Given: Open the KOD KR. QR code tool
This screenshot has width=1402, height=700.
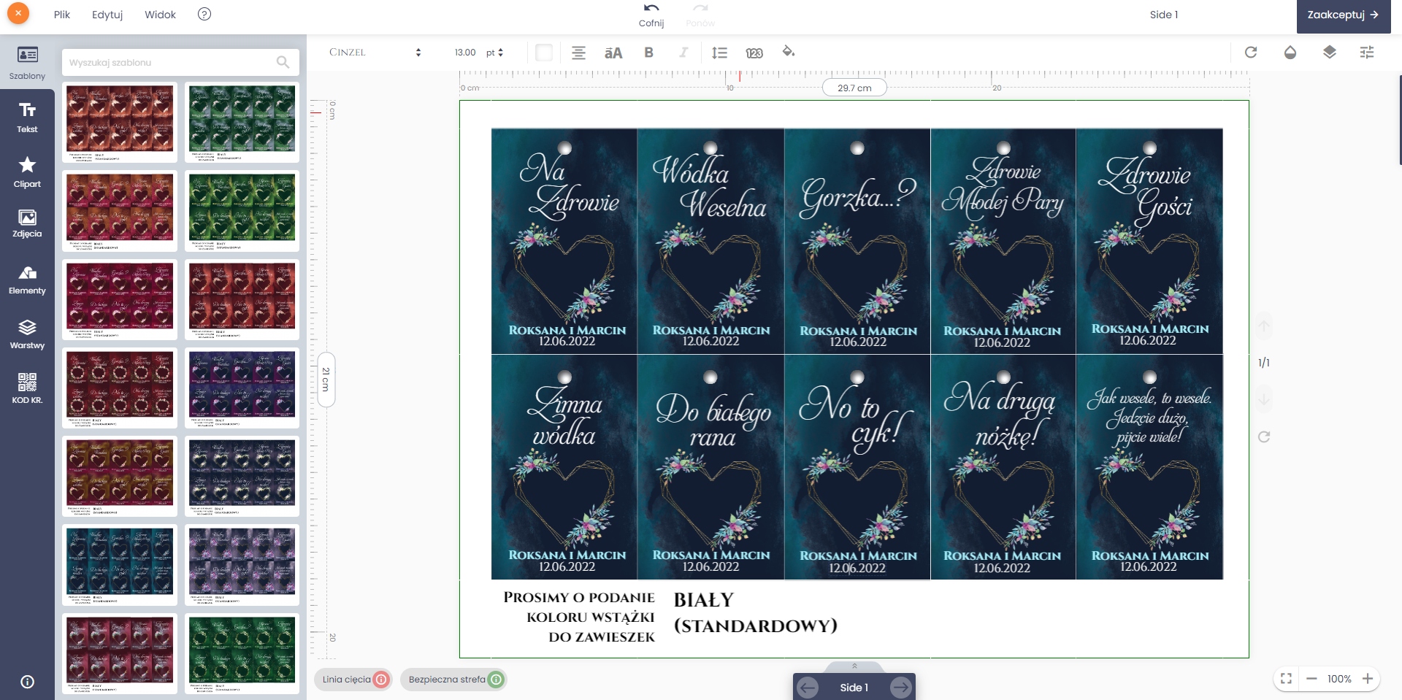Looking at the screenshot, I should [x=27, y=388].
